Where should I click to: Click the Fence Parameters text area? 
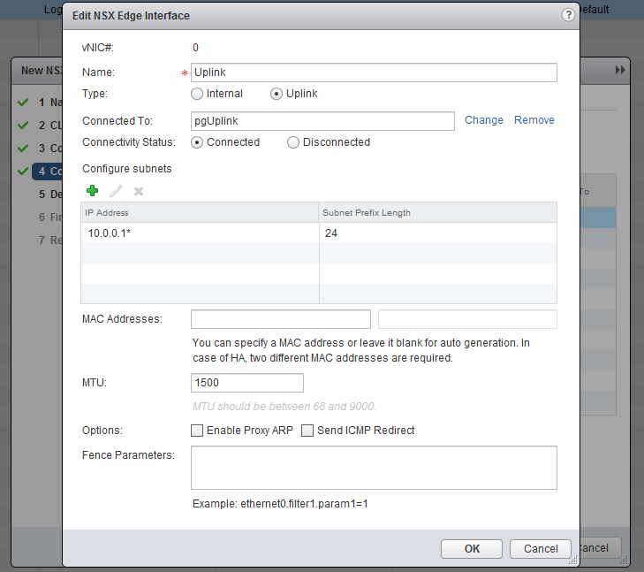(374, 468)
